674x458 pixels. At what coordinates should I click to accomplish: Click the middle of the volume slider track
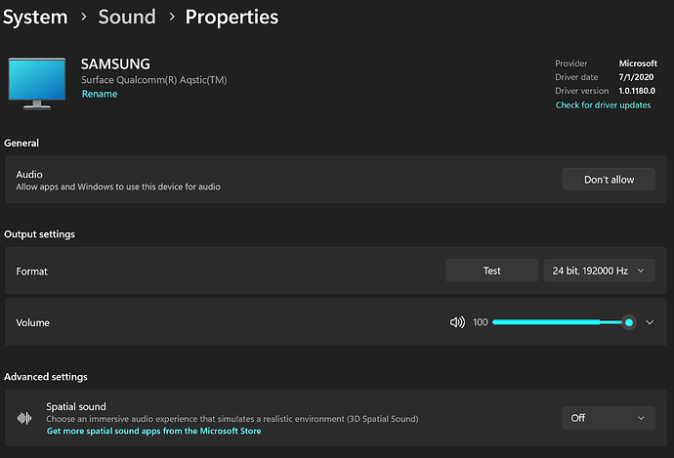tap(559, 322)
